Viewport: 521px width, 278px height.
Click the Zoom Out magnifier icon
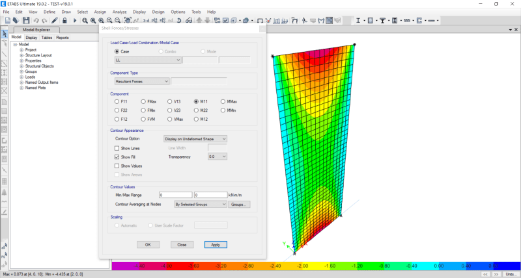(x=117, y=21)
